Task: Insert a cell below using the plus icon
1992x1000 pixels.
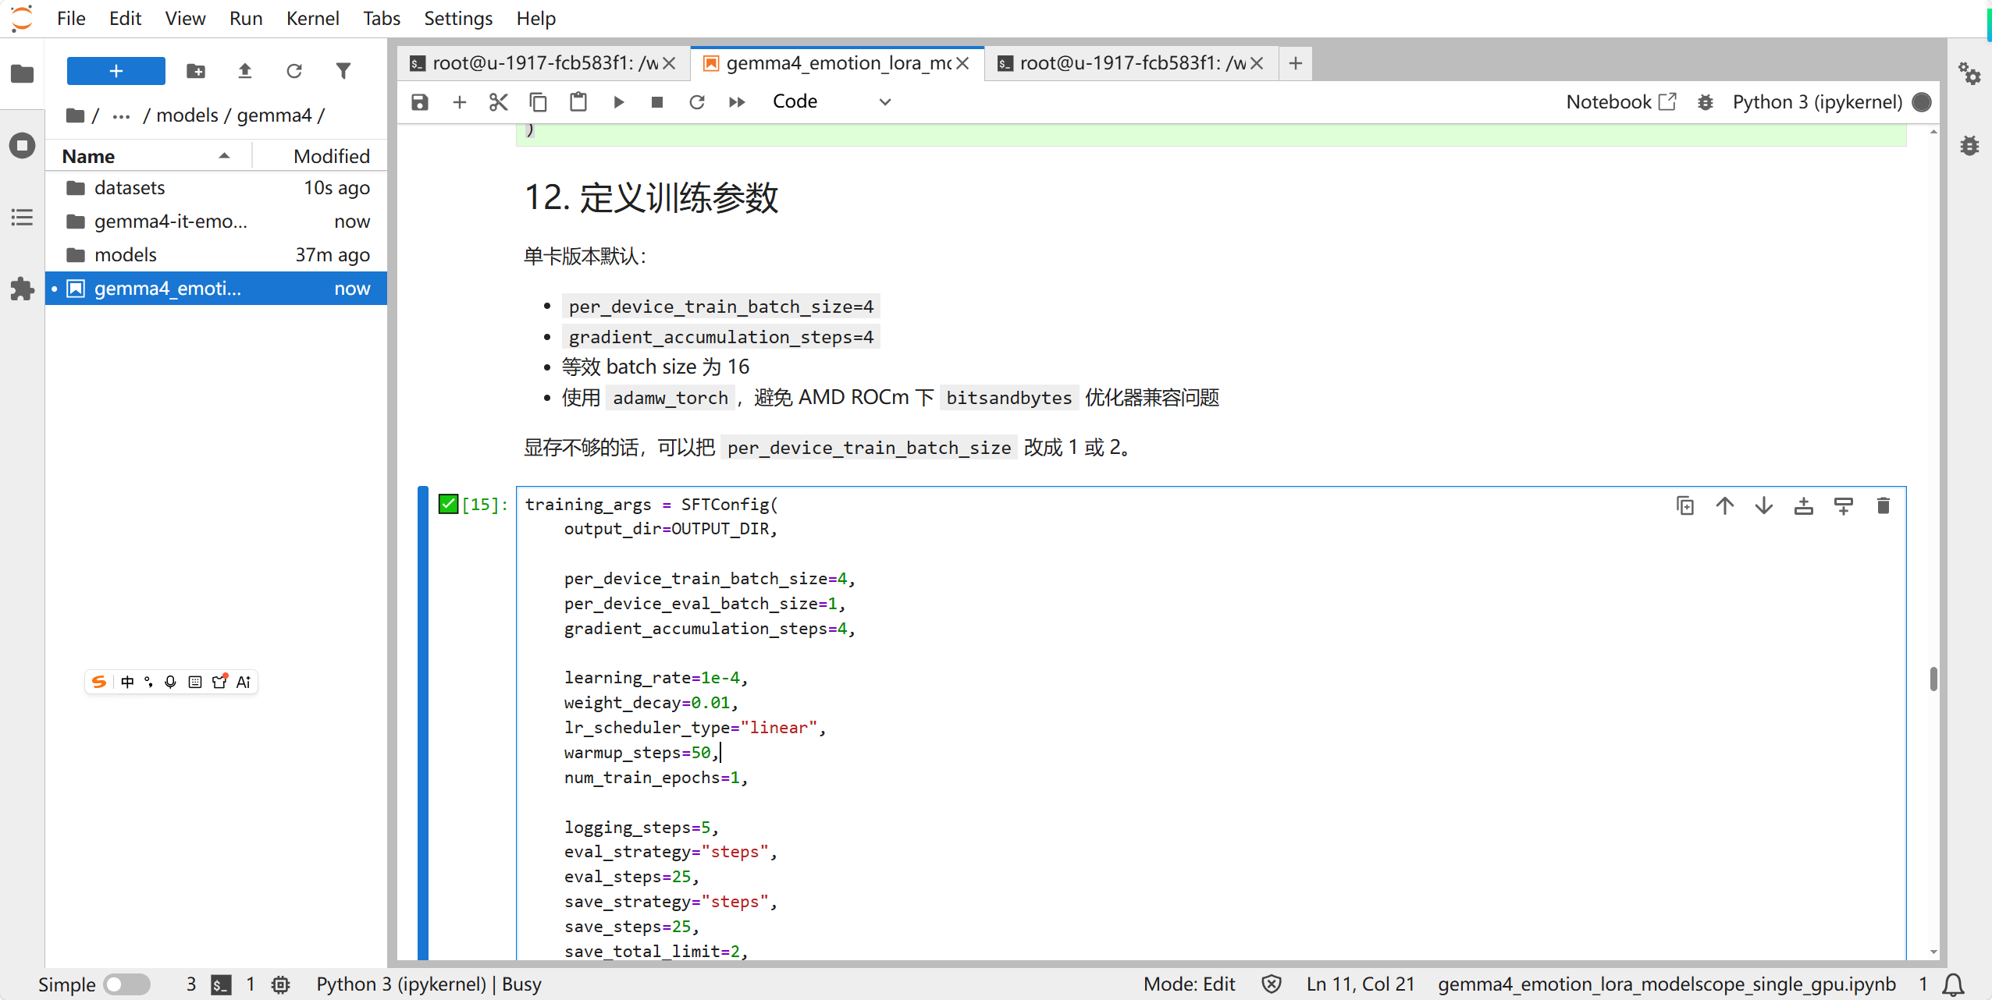Action: [460, 102]
